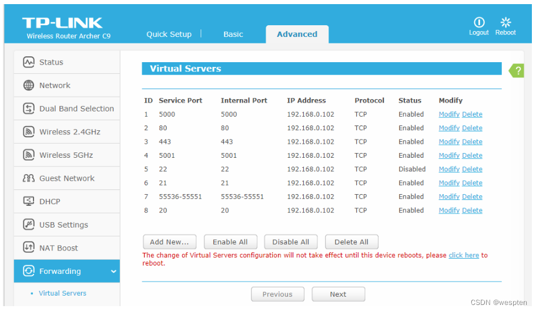Open Dual Band Selection menu item
This screenshot has width=536, height=312.
(66, 108)
